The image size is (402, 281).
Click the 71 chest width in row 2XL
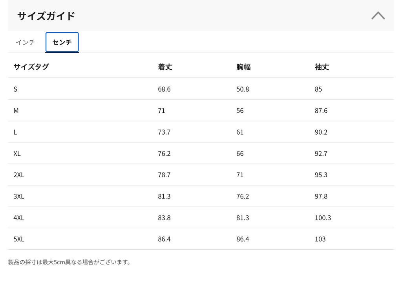(x=240, y=175)
